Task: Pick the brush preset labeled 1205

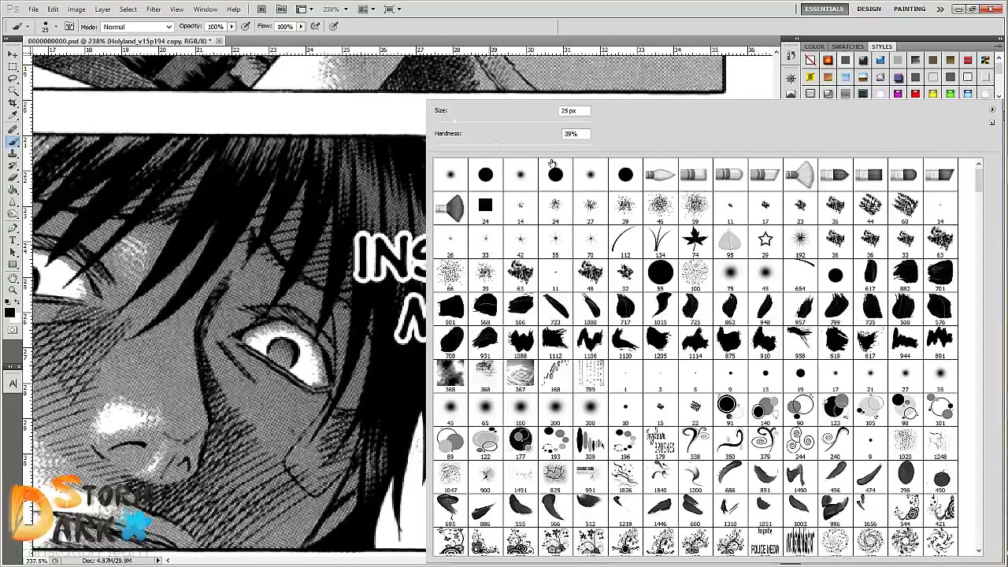Action: [660, 343]
